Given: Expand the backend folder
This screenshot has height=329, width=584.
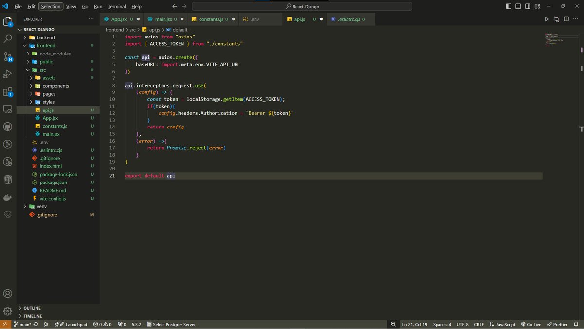Looking at the screenshot, I should tap(58, 37).
